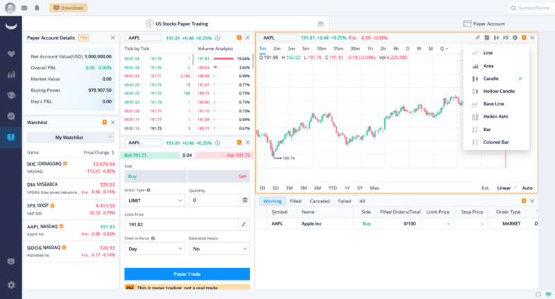Select the Line chart style

[496, 53]
